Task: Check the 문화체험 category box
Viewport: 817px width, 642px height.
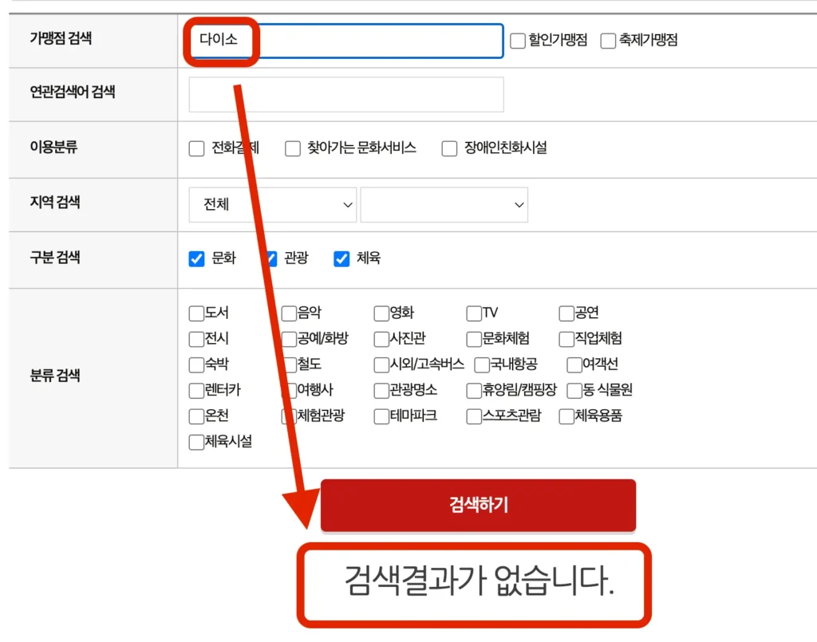Action: point(474,340)
